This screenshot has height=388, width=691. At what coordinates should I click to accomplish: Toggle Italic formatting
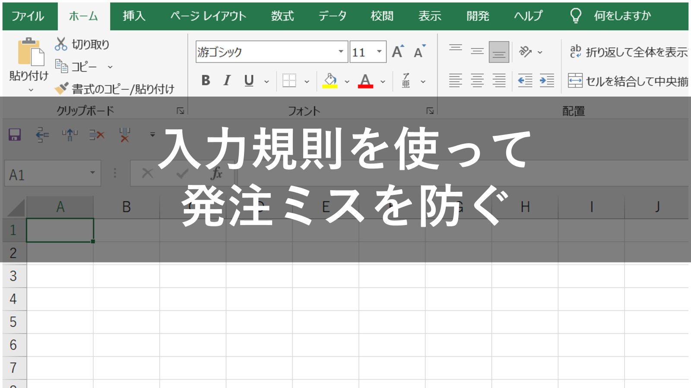(x=227, y=80)
